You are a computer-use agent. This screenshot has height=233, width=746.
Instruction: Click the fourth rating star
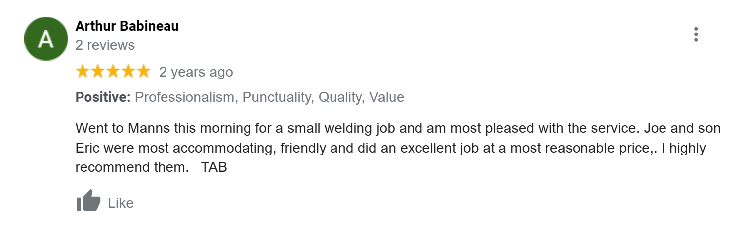pyautogui.click(x=128, y=72)
